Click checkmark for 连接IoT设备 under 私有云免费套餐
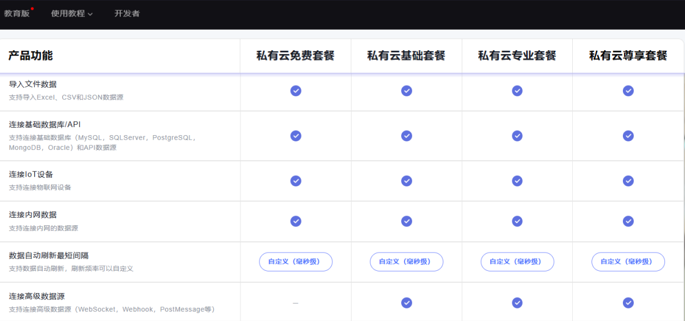The image size is (685, 321). click(296, 181)
